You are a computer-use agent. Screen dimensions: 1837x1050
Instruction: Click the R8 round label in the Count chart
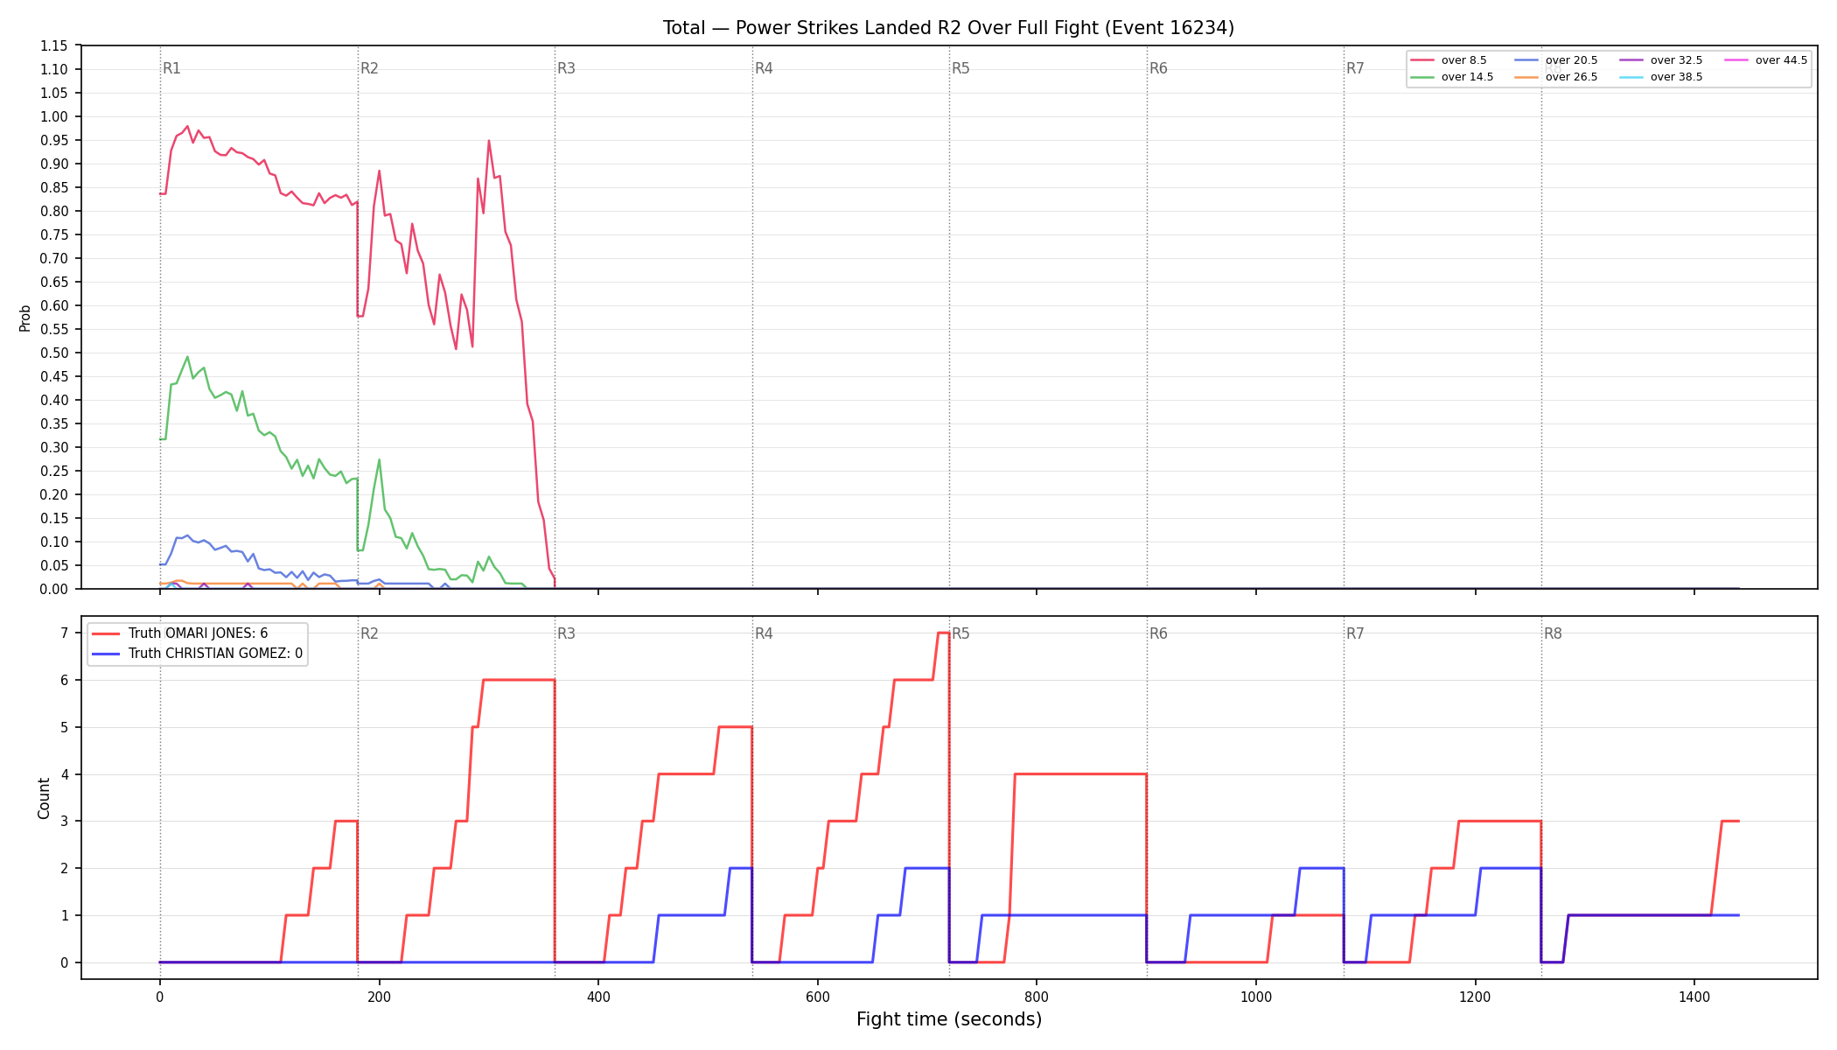coord(1553,633)
